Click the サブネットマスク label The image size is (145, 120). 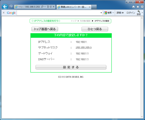(x=48, y=48)
